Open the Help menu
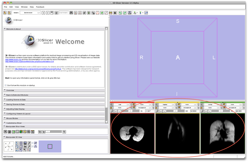Viewport: 248px width, 162px height. (x=32, y=7)
